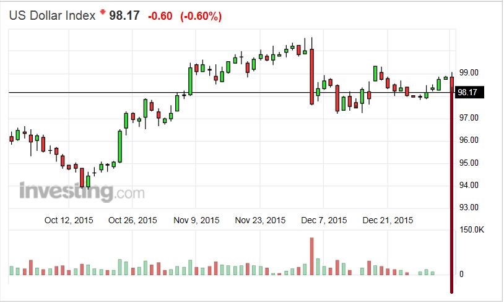Select the Oct 12, 2015 date label
Viewport: 504px width, 303px height.
pos(69,220)
